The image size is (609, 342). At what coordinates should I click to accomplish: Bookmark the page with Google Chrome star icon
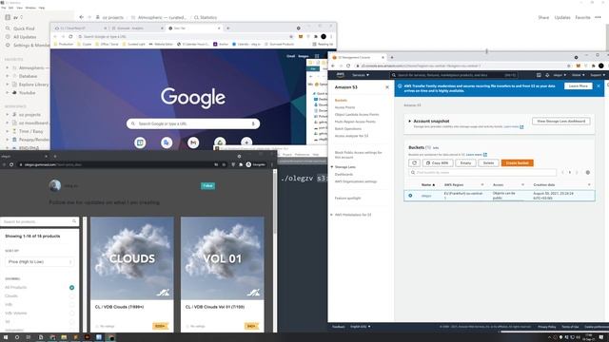pyautogui.click(x=291, y=36)
